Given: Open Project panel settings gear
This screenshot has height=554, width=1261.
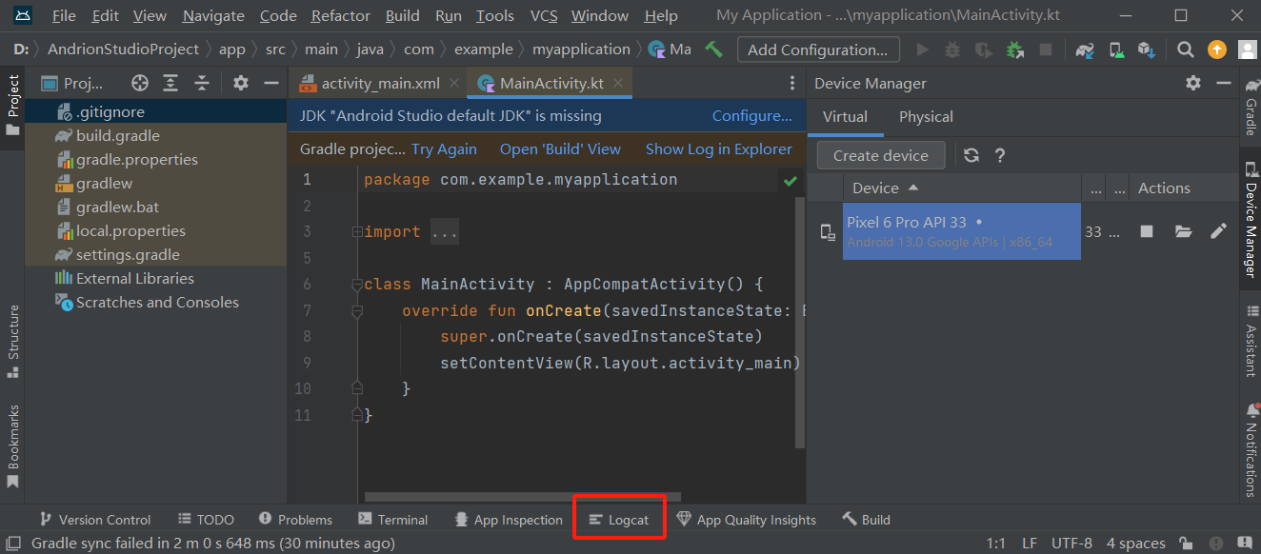Looking at the screenshot, I should [240, 84].
